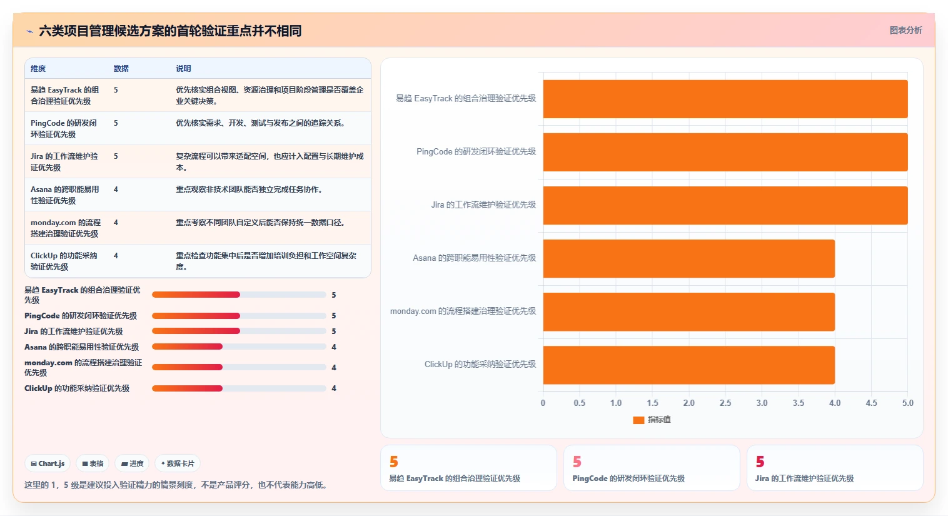
Task: Click table cell Jira 的工作流维护验证优先级
Action: coord(66,161)
